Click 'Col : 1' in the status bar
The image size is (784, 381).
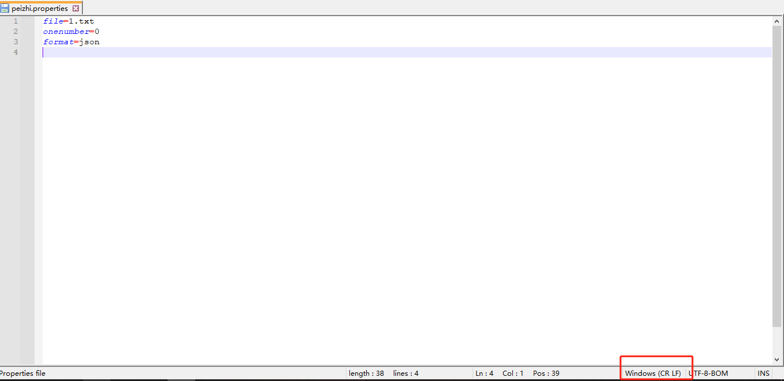point(513,374)
